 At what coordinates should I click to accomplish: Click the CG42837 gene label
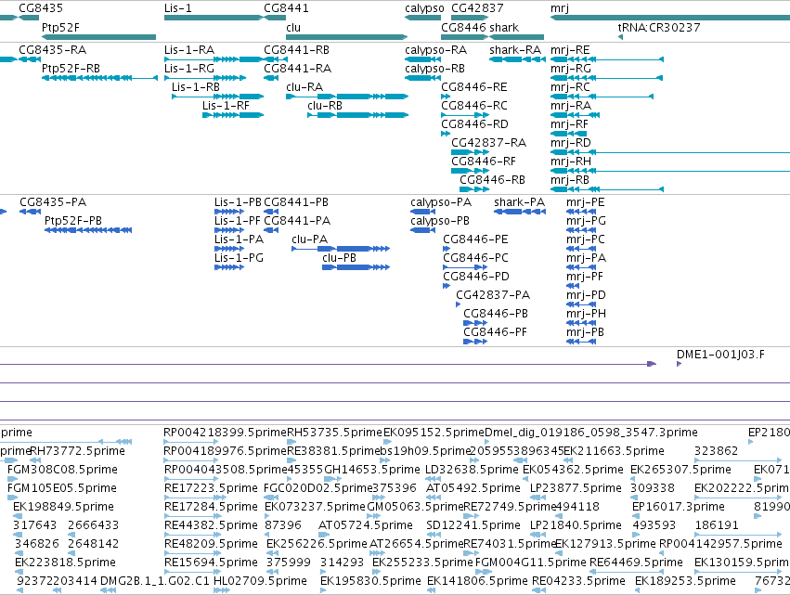477,8
